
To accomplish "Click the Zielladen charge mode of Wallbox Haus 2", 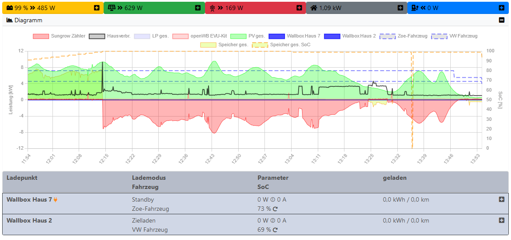I will [144, 221].
